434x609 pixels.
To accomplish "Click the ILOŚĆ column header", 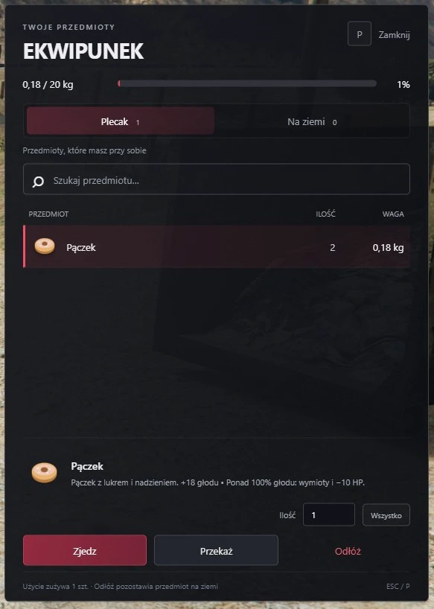I will pos(325,214).
